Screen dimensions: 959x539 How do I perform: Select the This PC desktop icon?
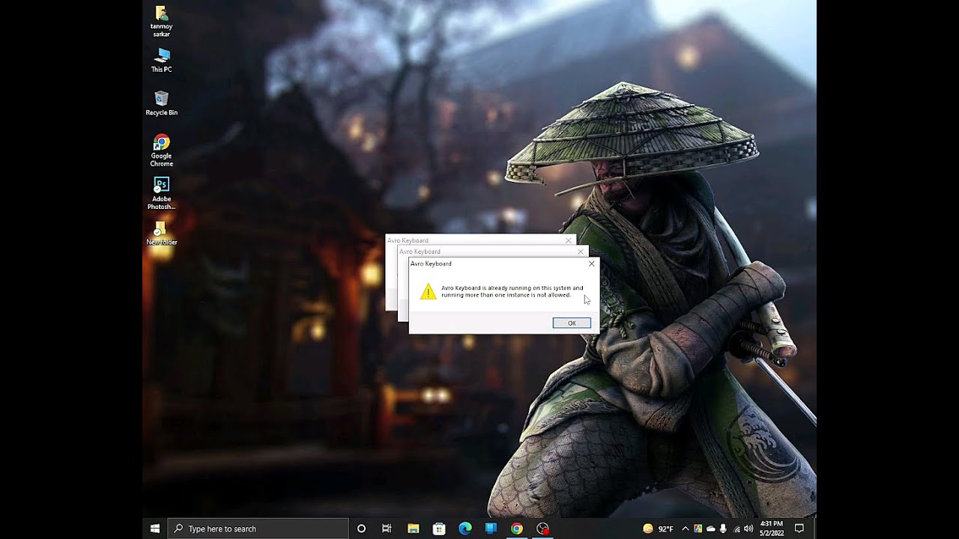click(x=161, y=61)
